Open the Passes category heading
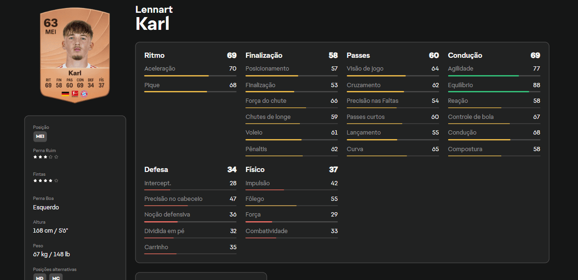 [x=358, y=55]
